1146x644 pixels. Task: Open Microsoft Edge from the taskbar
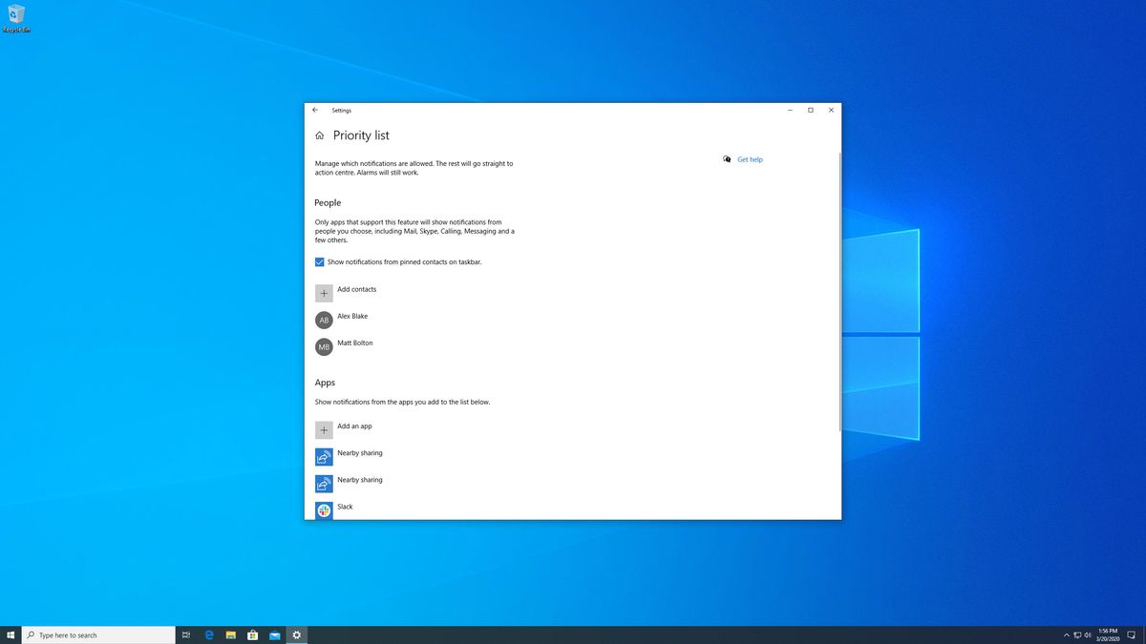pos(208,634)
